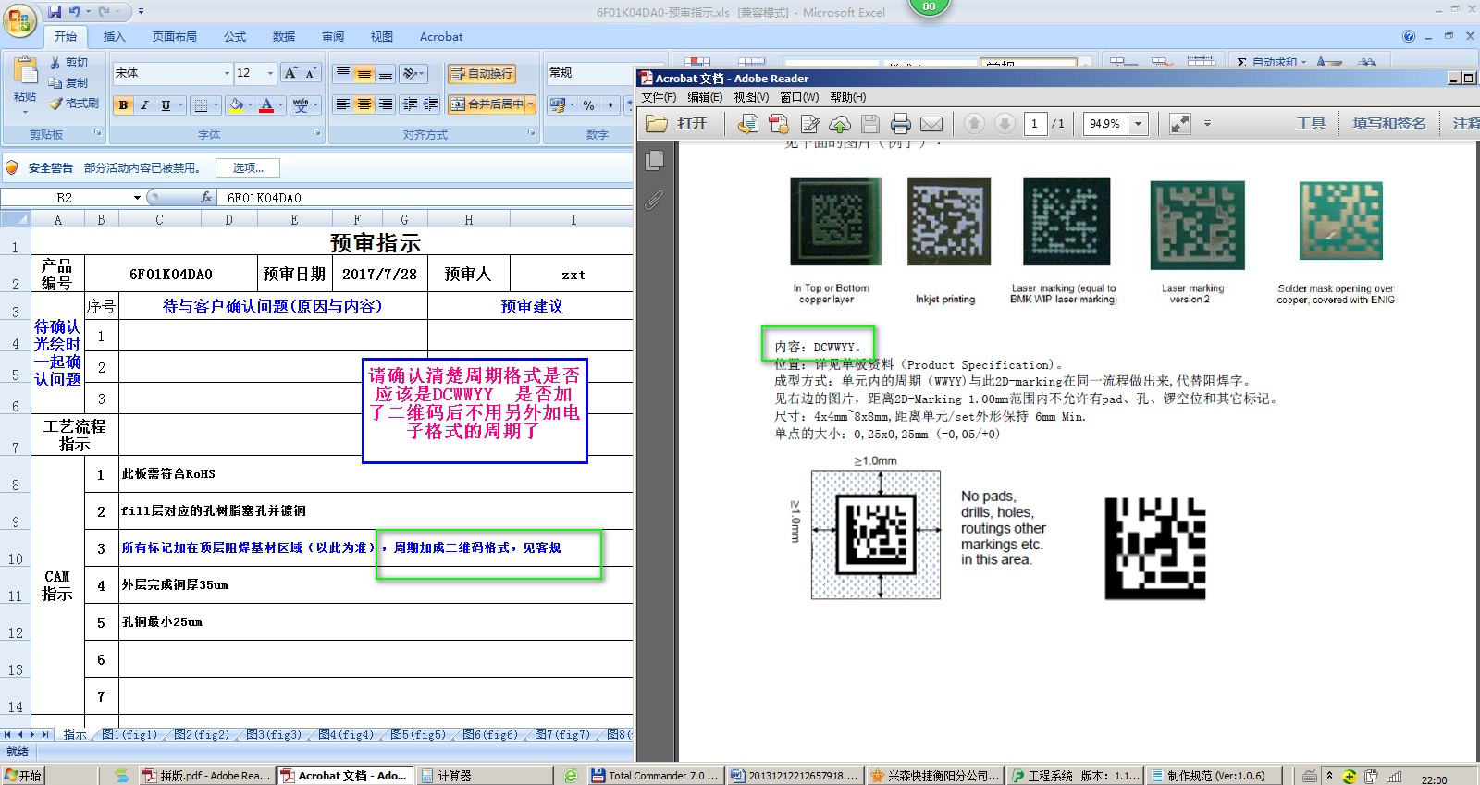Click the Copy (复制) button
Viewport: 1480px width, 785px height.
click(69, 83)
